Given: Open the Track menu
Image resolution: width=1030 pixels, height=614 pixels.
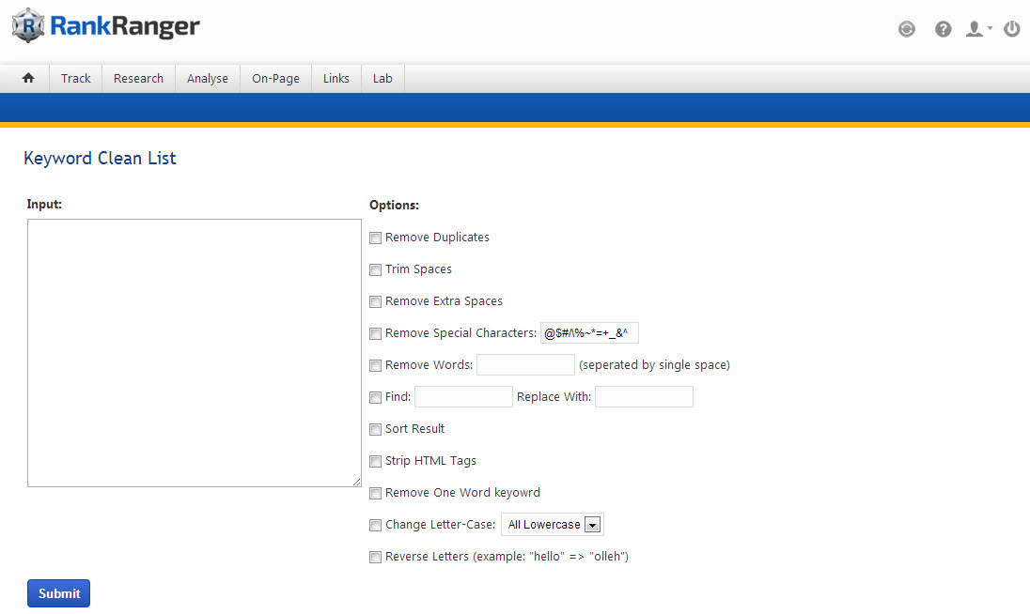Looking at the screenshot, I should (x=76, y=79).
